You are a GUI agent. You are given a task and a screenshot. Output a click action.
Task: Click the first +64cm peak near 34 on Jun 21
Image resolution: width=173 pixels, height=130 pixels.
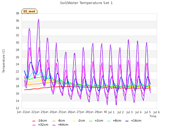[29, 28]
